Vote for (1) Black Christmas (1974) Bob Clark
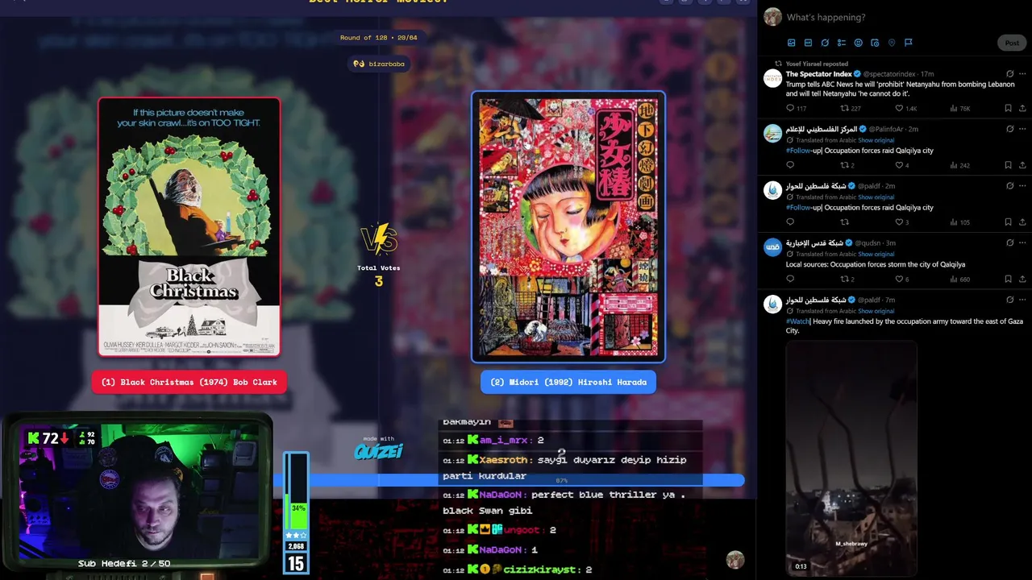Image resolution: width=1032 pixels, height=580 pixels. [x=189, y=382]
